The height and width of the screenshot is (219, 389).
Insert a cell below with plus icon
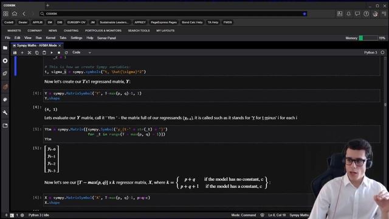tap(22, 53)
